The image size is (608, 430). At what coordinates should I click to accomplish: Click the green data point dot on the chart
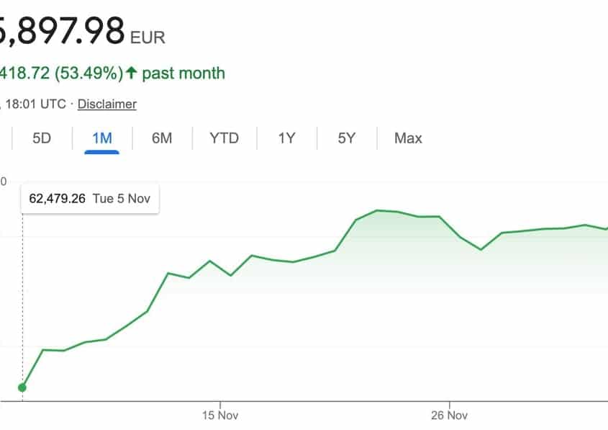pos(22,388)
